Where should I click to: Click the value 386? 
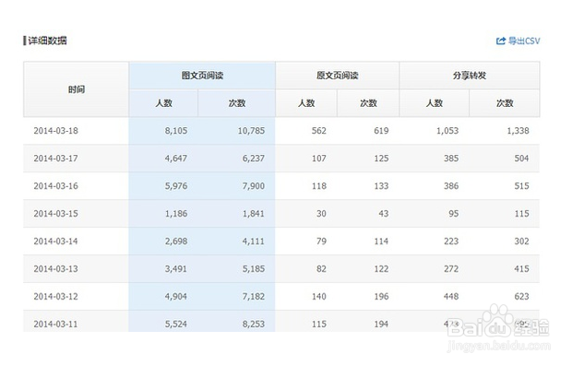(451, 186)
